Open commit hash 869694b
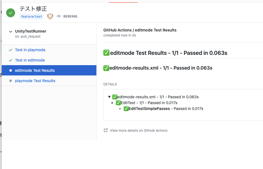This screenshot has height=169, width=263. (70, 16)
